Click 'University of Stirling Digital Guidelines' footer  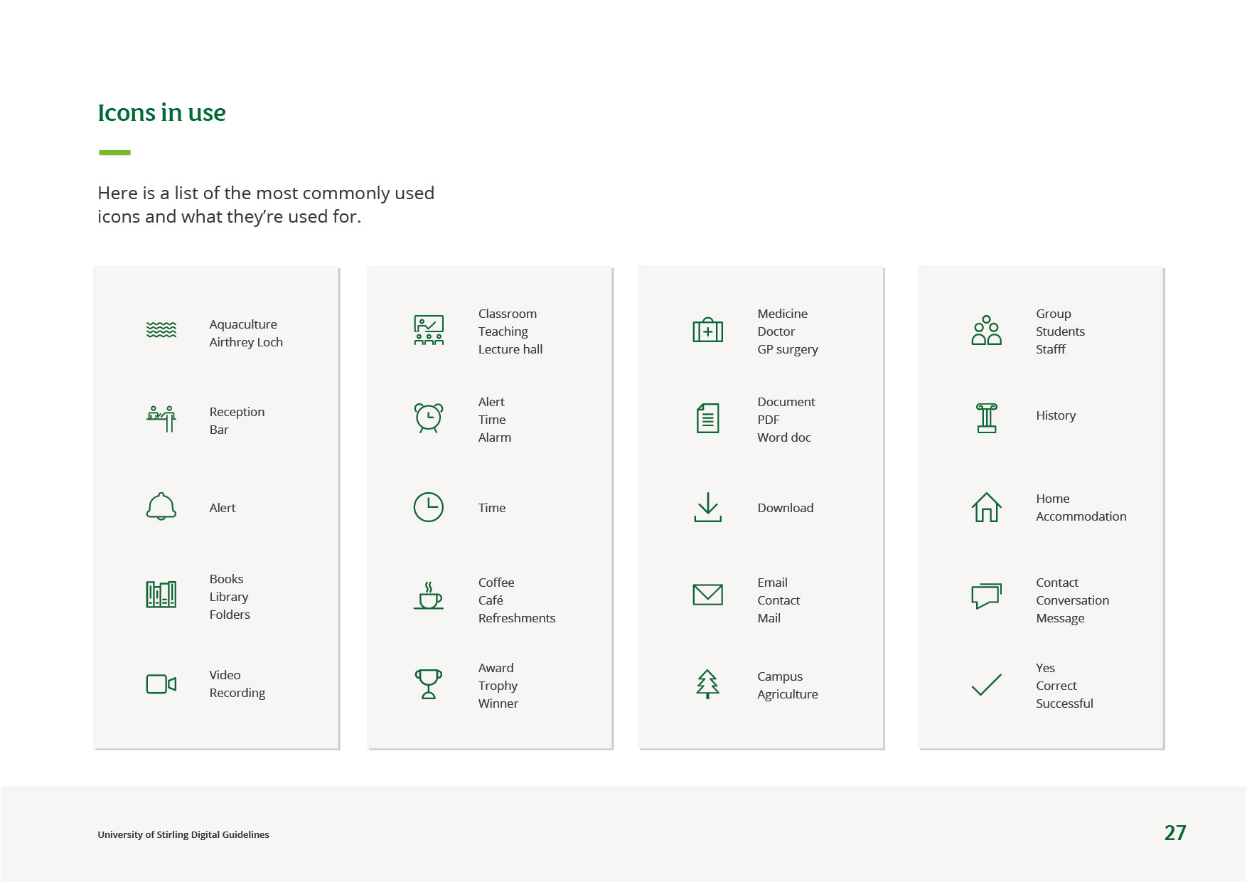tap(183, 834)
